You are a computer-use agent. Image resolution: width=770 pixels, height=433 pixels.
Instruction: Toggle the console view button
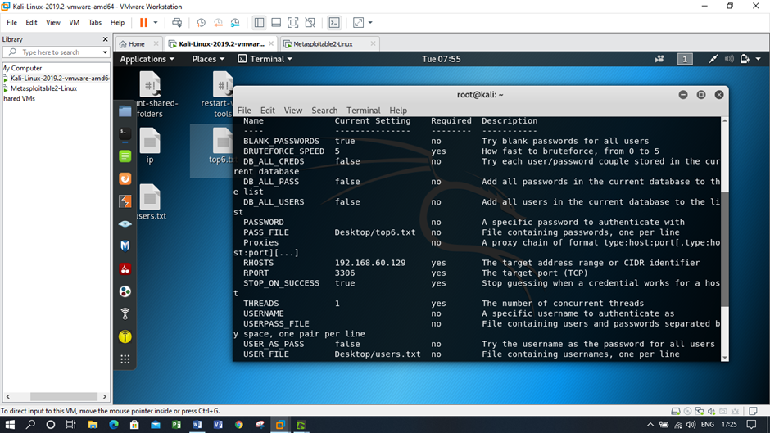[334, 23]
